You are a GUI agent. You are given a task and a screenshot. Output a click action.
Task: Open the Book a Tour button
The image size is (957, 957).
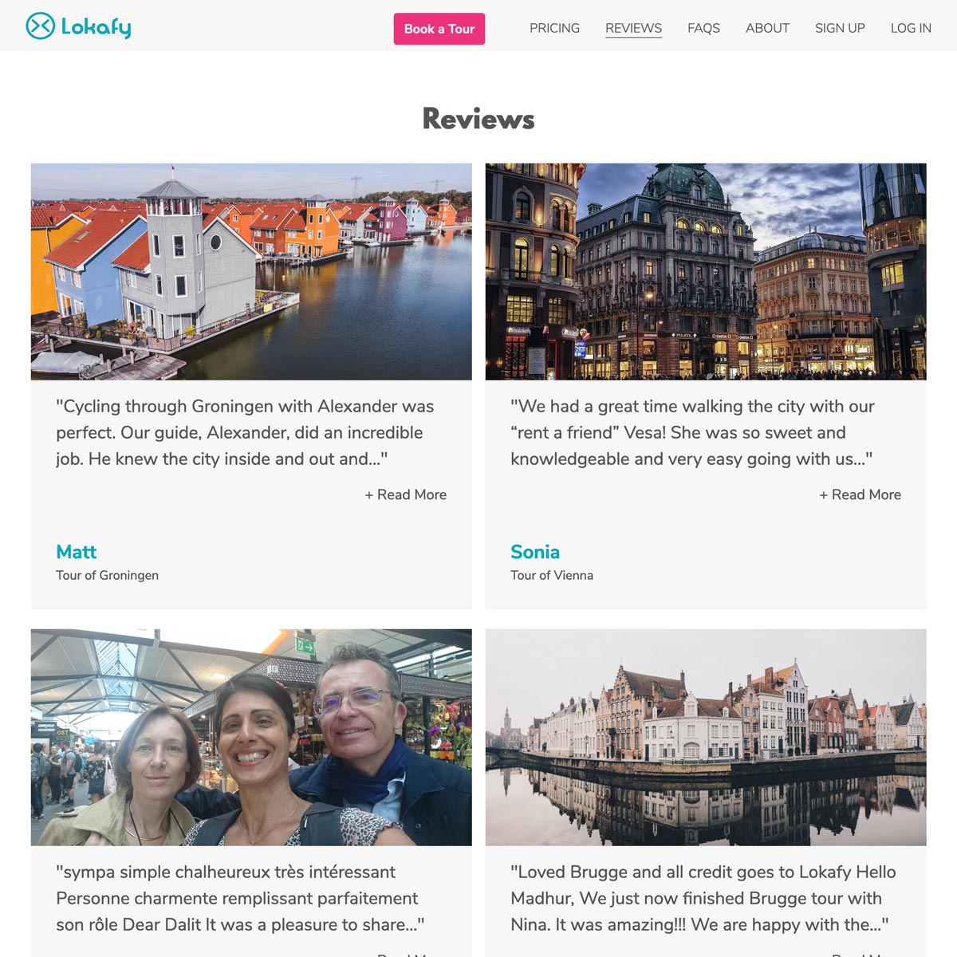(x=439, y=29)
